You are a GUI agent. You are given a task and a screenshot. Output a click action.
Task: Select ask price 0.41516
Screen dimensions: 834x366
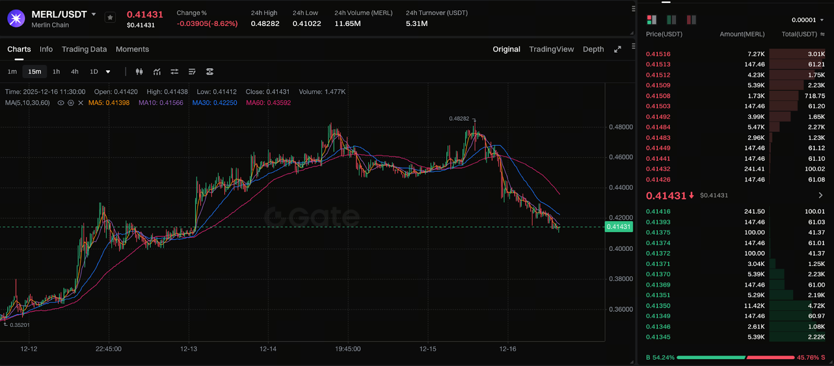pyautogui.click(x=658, y=54)
